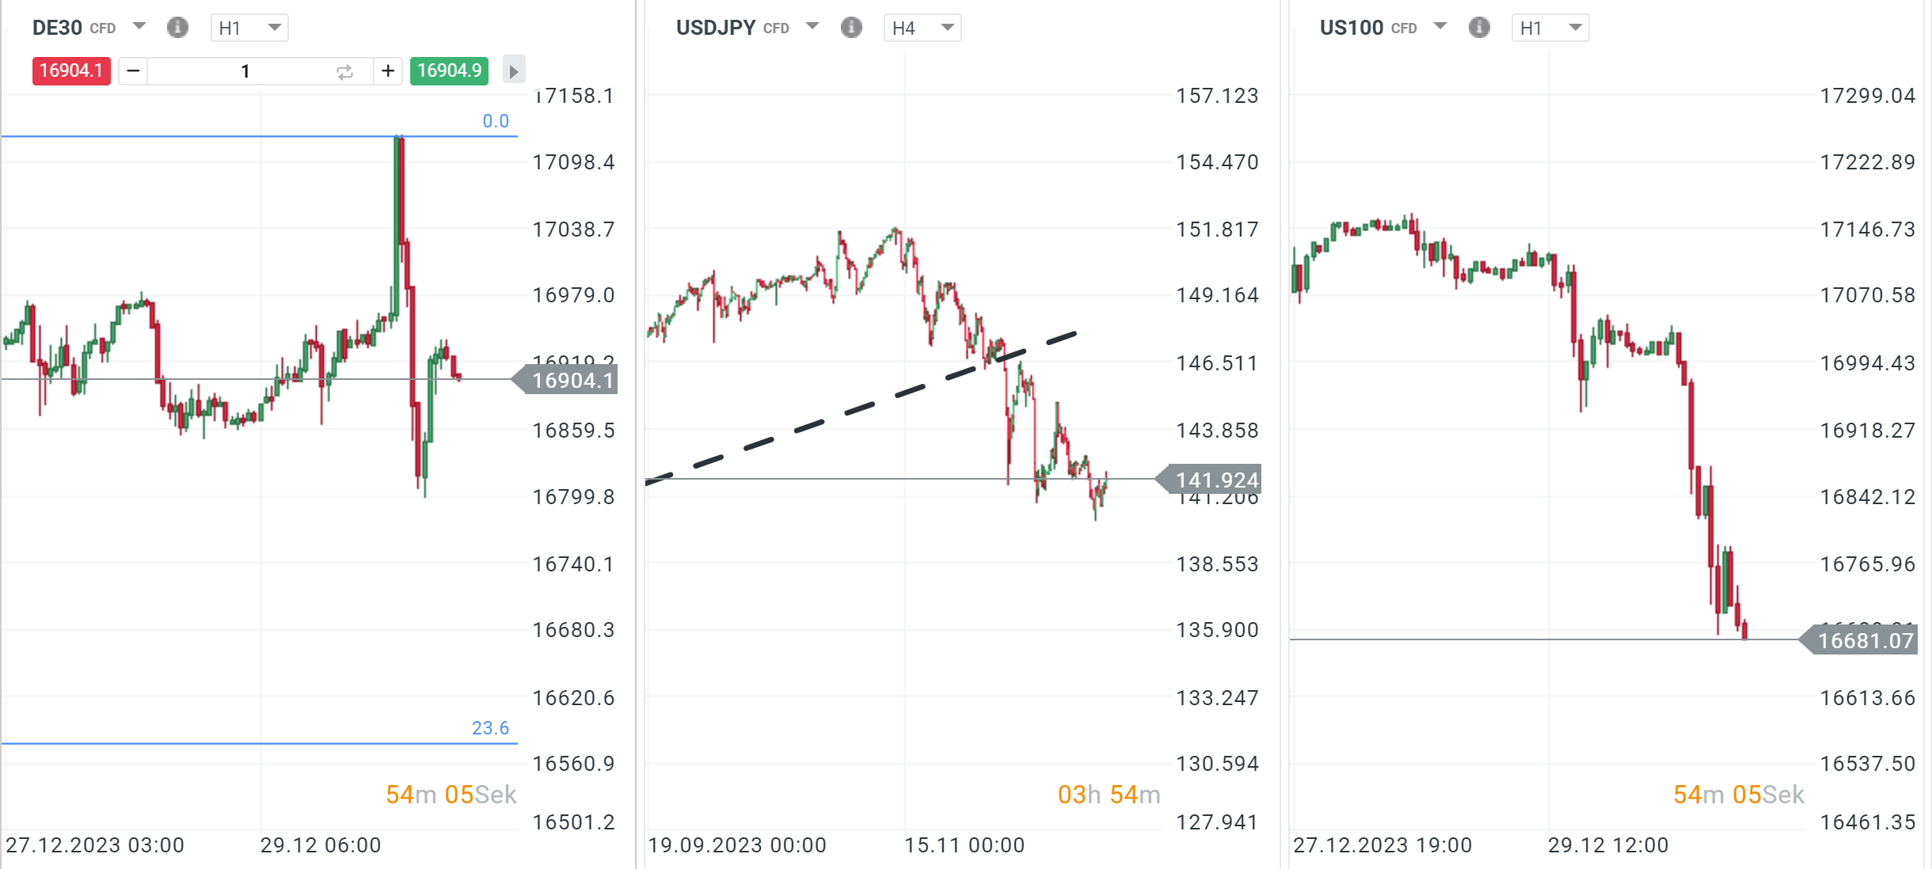Image resolution: width=1932 pixels, height=869 pixels.
Task: Open the DE30 instrument info icon
Action: (177, 28)
